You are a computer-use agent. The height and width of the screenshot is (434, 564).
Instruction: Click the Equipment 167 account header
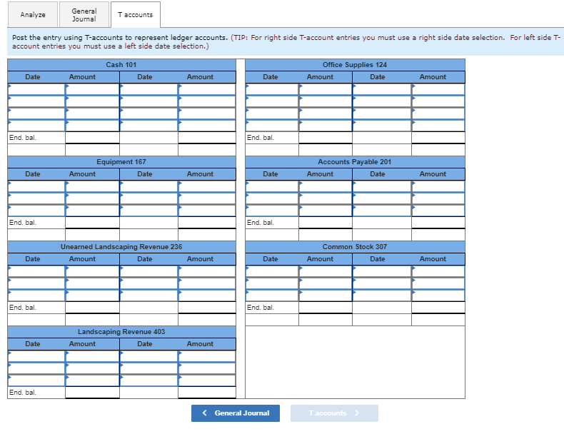click(121, 162)
